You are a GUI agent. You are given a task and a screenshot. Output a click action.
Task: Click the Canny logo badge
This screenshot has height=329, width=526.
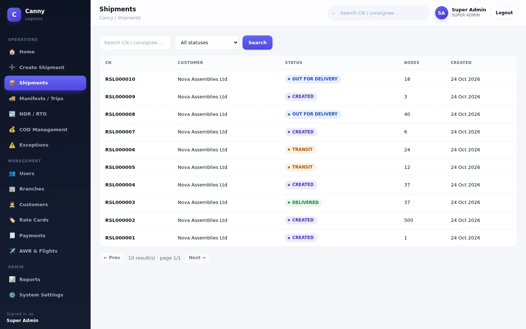[14, 15]
